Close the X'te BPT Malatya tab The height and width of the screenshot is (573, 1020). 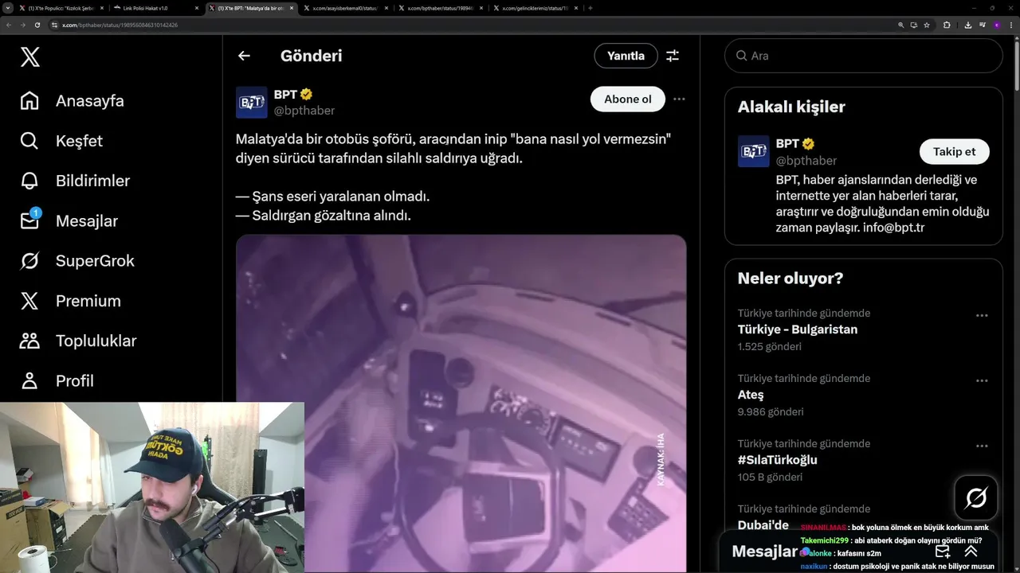(291, 8)
